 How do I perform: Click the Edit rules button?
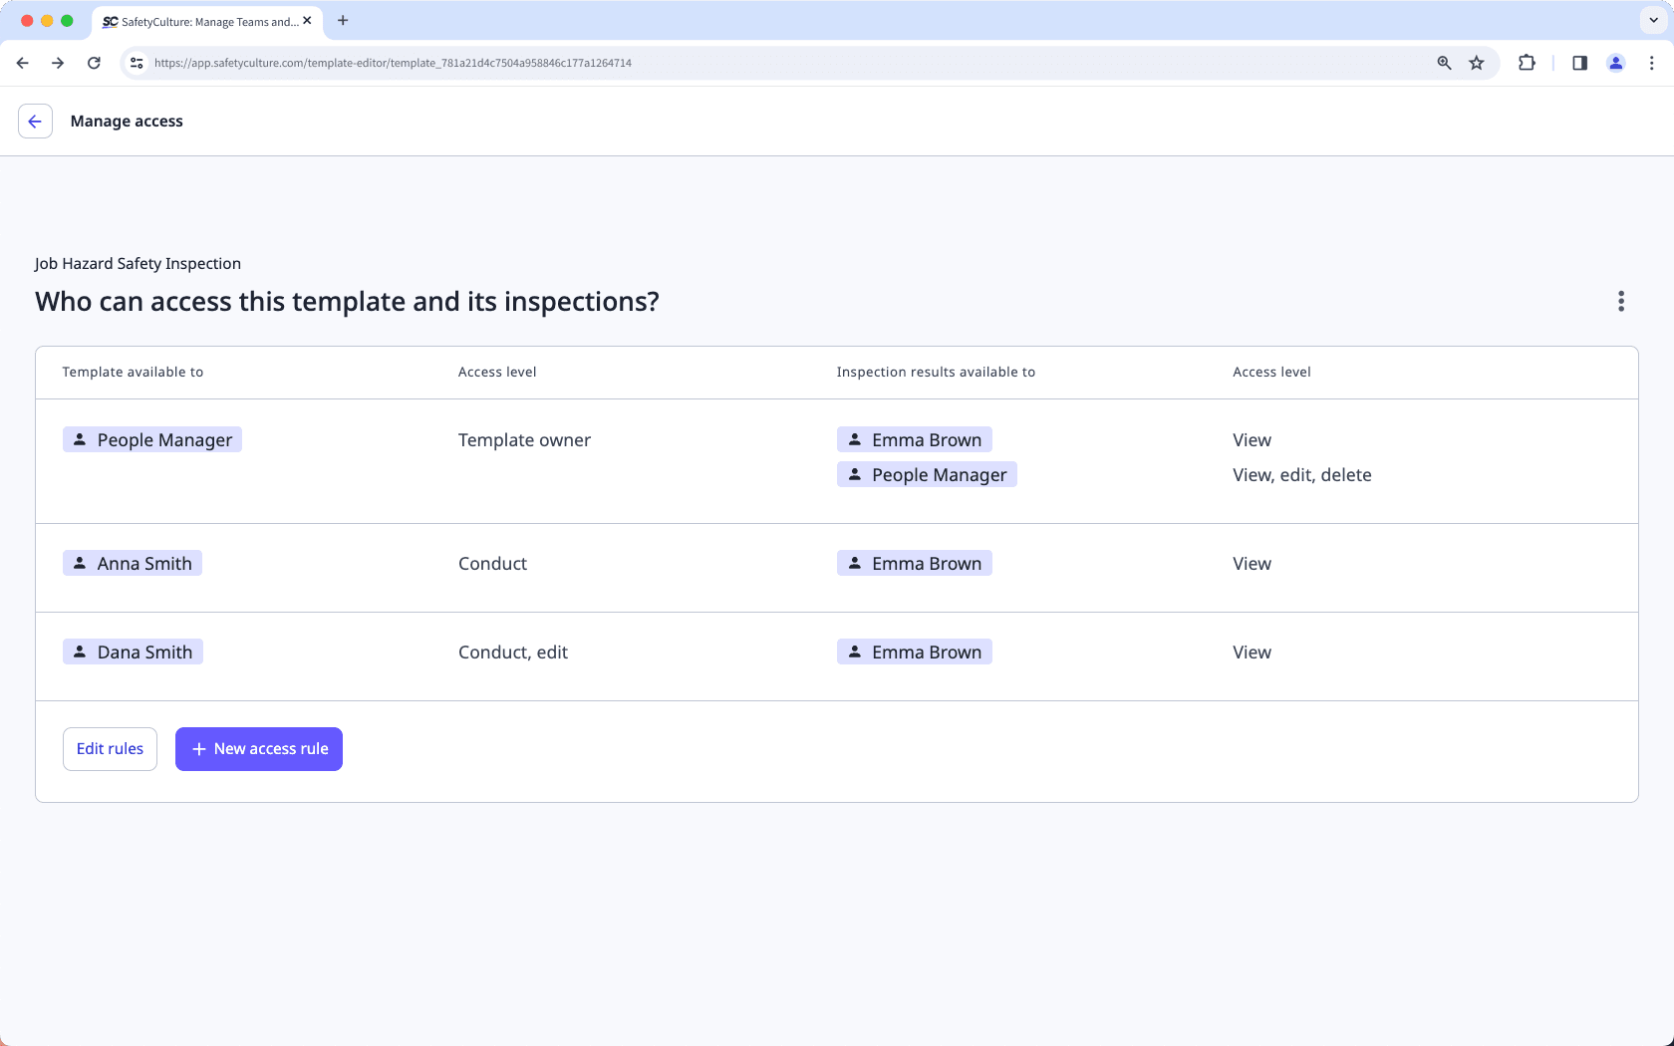tap(110, 748)
